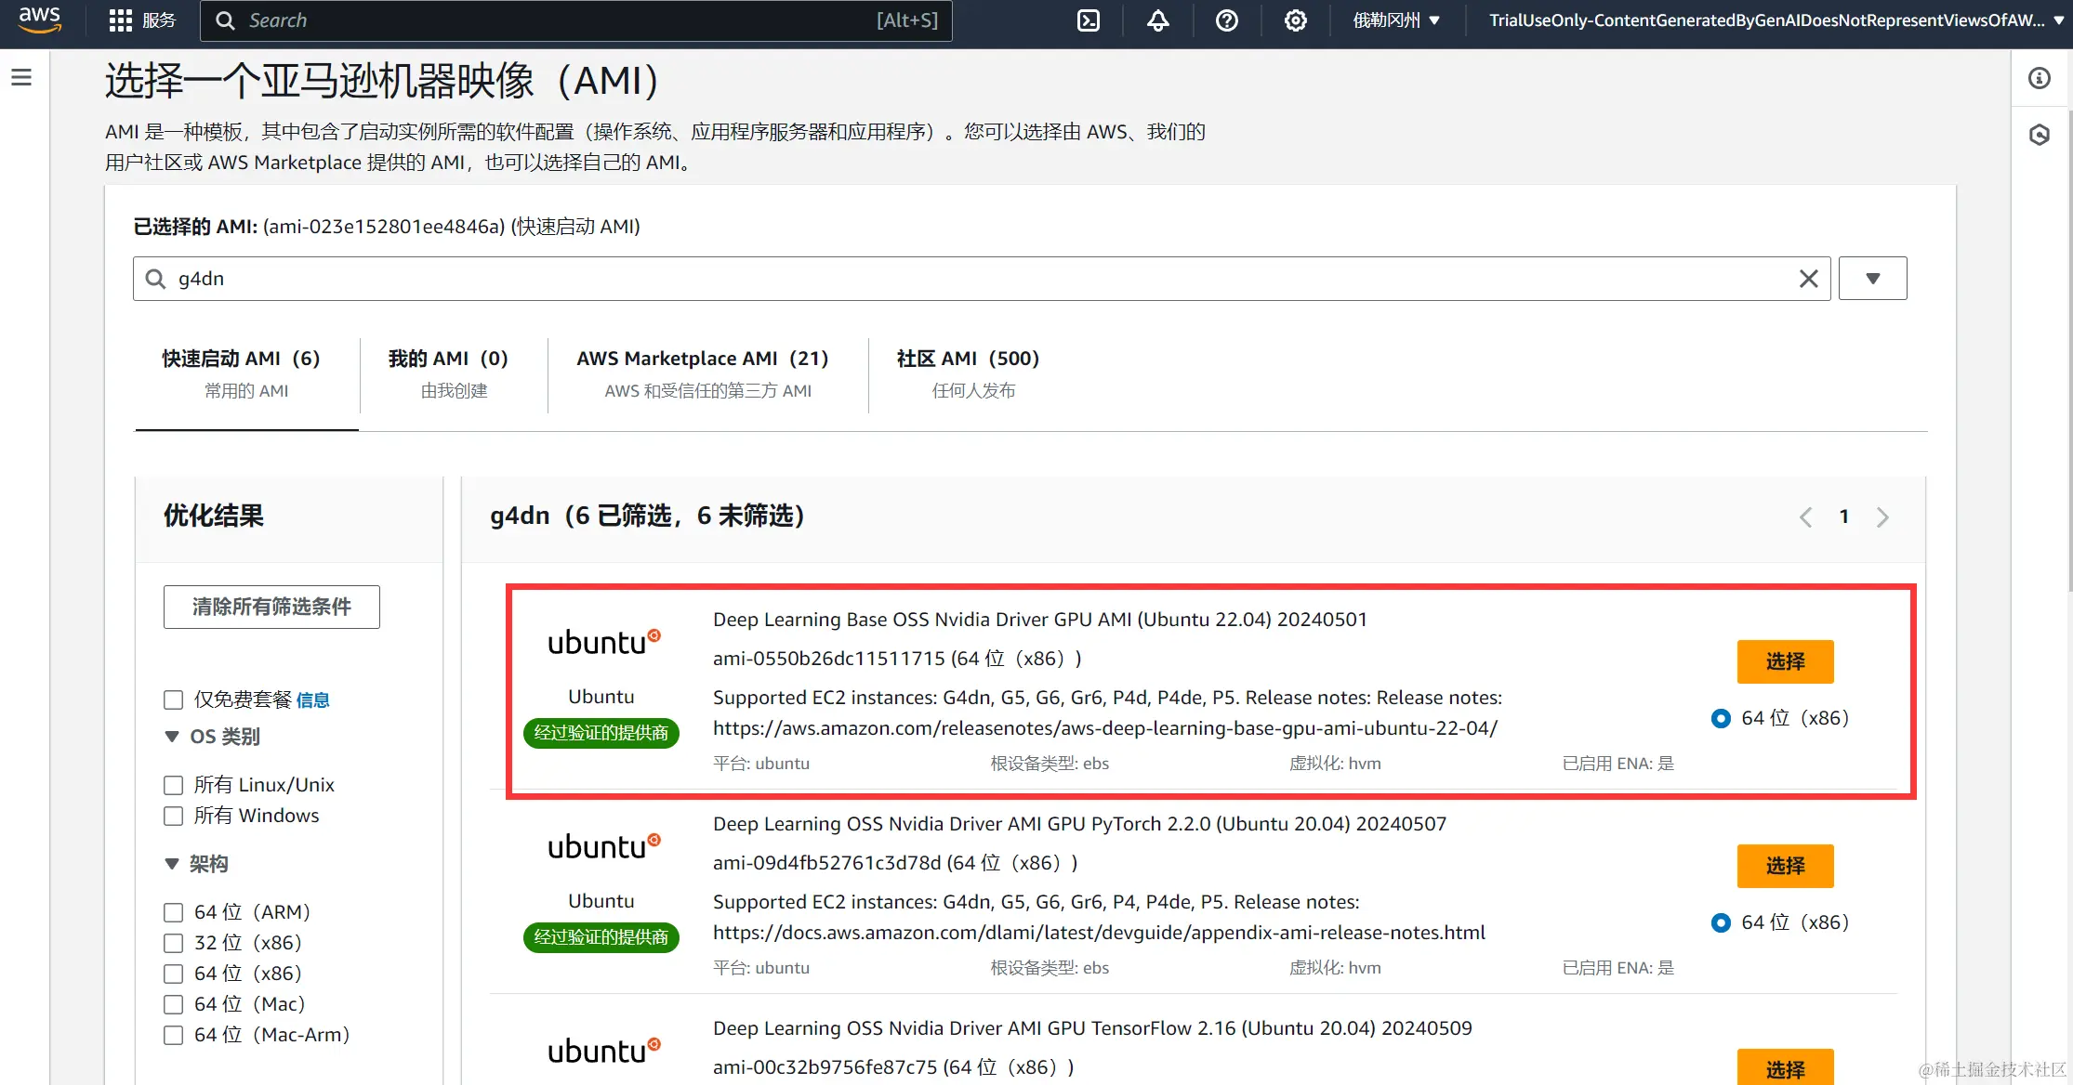The width and height of the screenshot is (2073, 1085).
Task: Open the account name dropdown
Action: point(1776,20)
